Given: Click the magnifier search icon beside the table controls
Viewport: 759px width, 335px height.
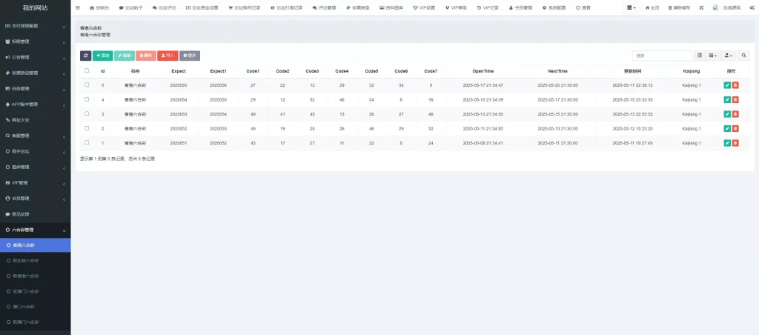Looking at the screenshot, I should coord(744,56).
